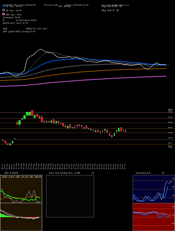Click the 46.67 price level label
Screen dimensions: 175x231
[170, 127]
